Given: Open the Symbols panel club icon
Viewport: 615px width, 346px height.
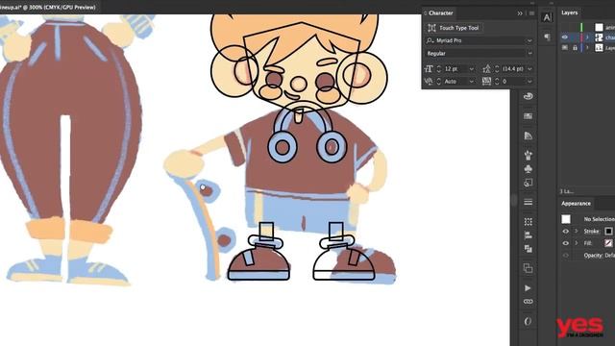Looking at the screenshot, I should 528,169.
